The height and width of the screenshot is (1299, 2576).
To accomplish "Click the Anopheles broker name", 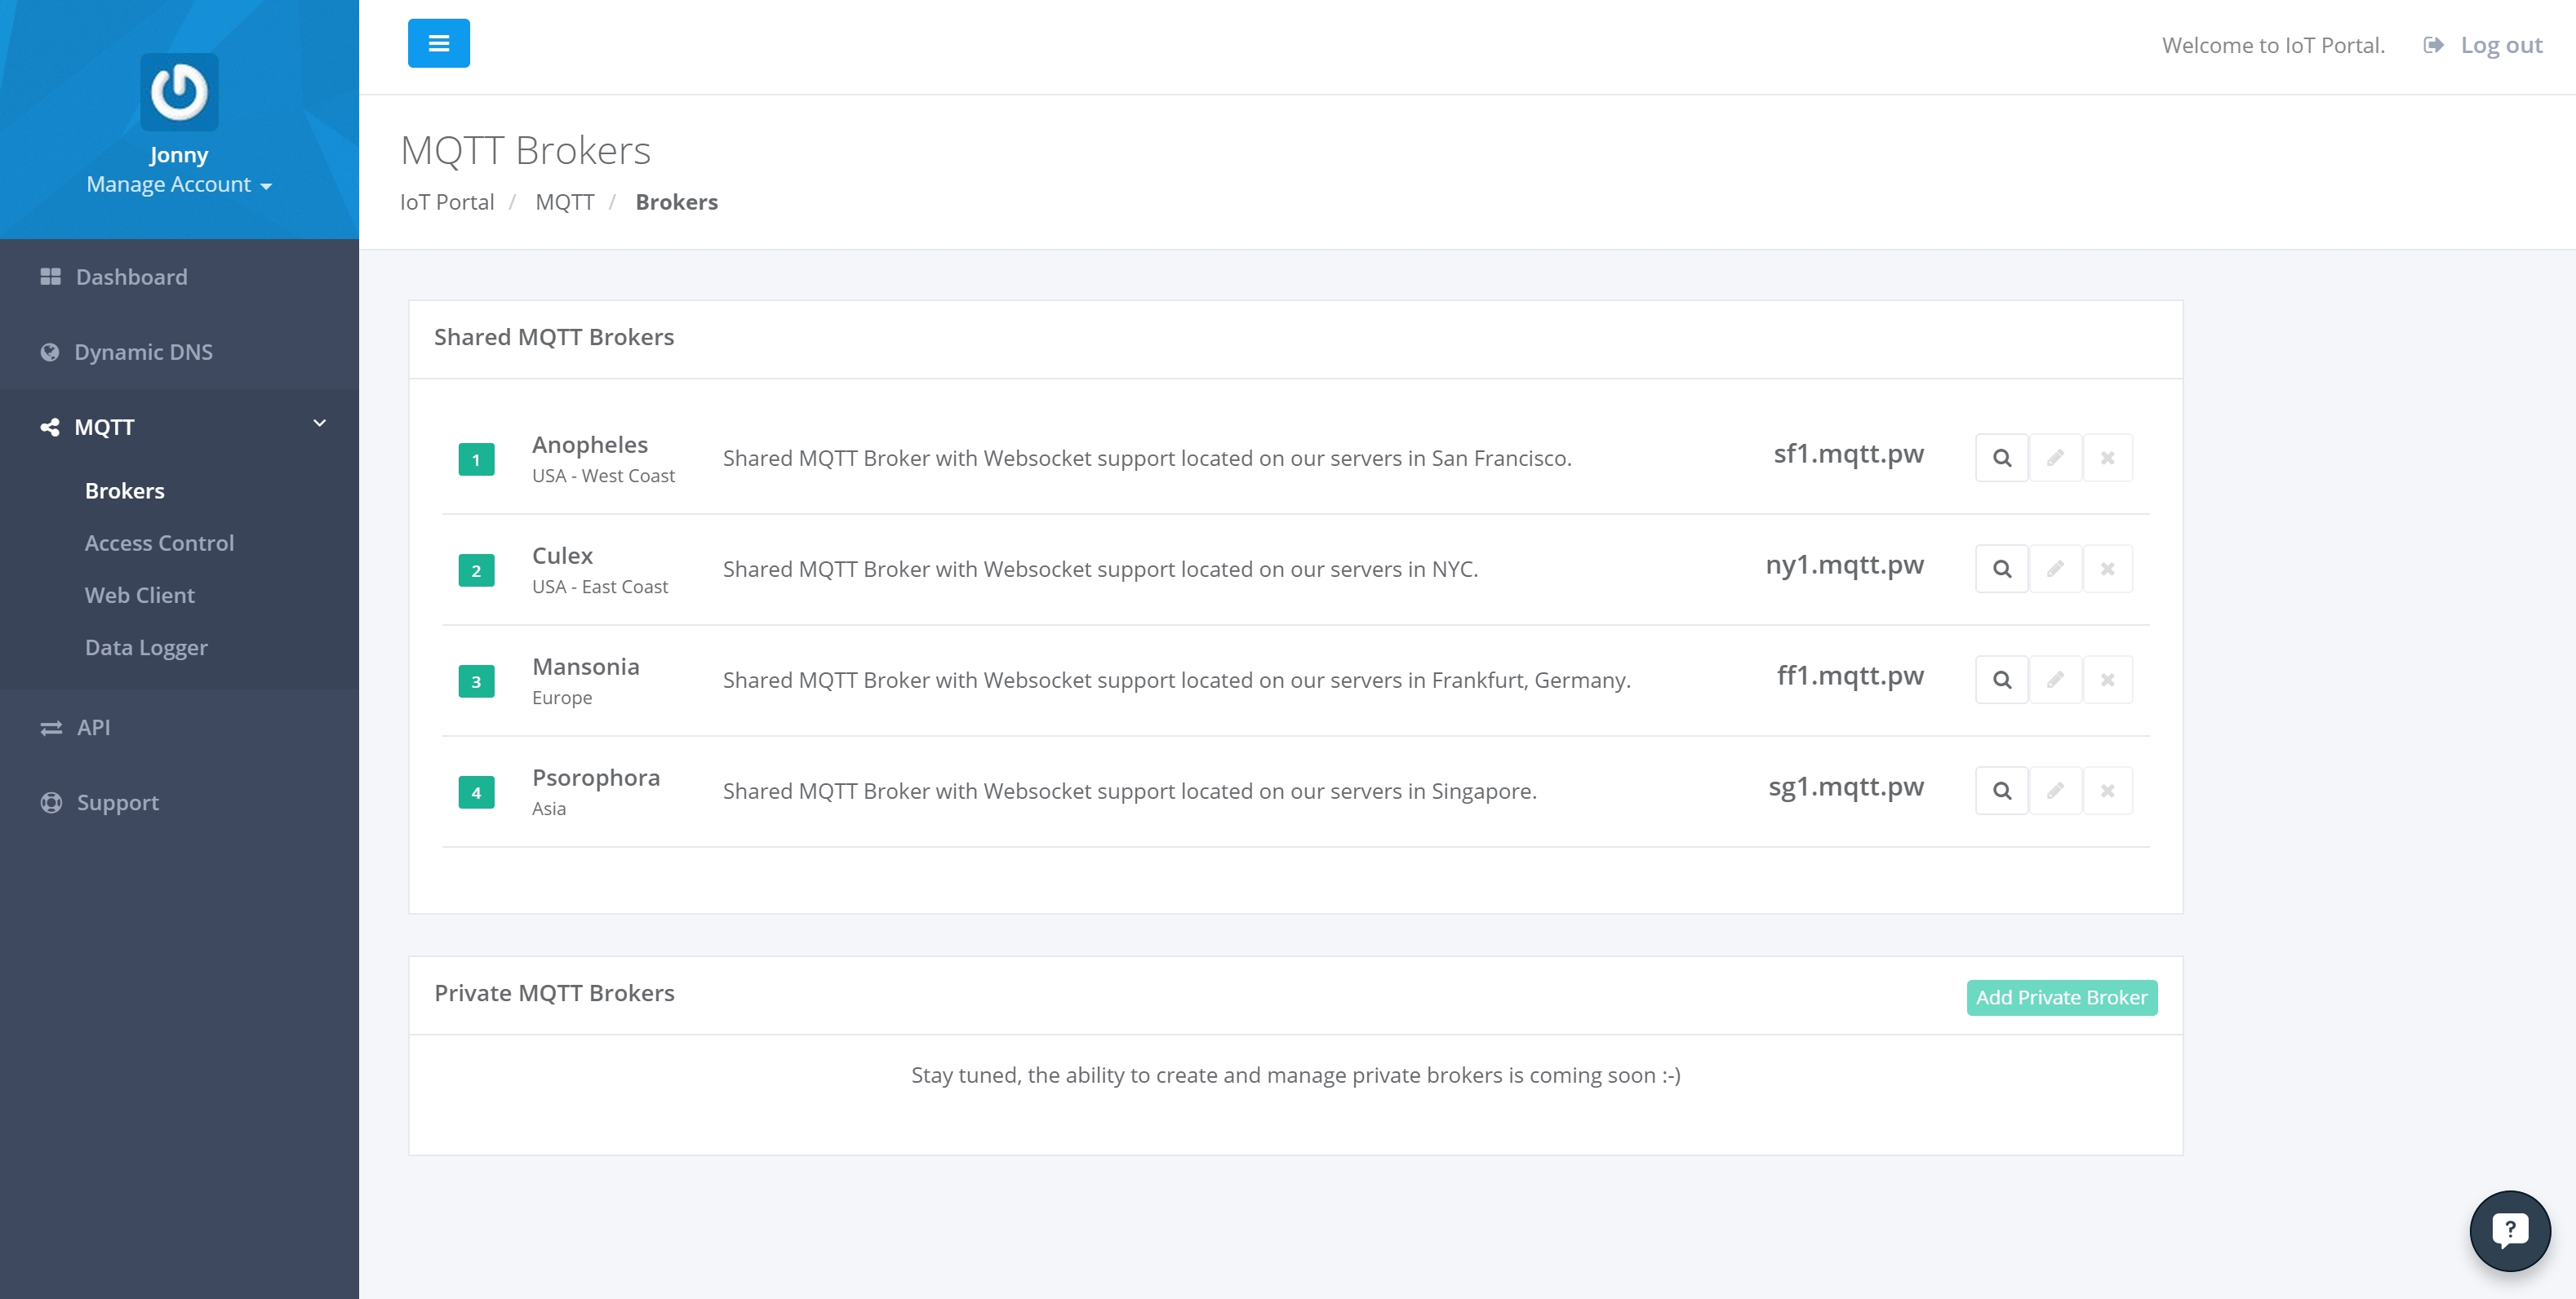I will (590, 445).
